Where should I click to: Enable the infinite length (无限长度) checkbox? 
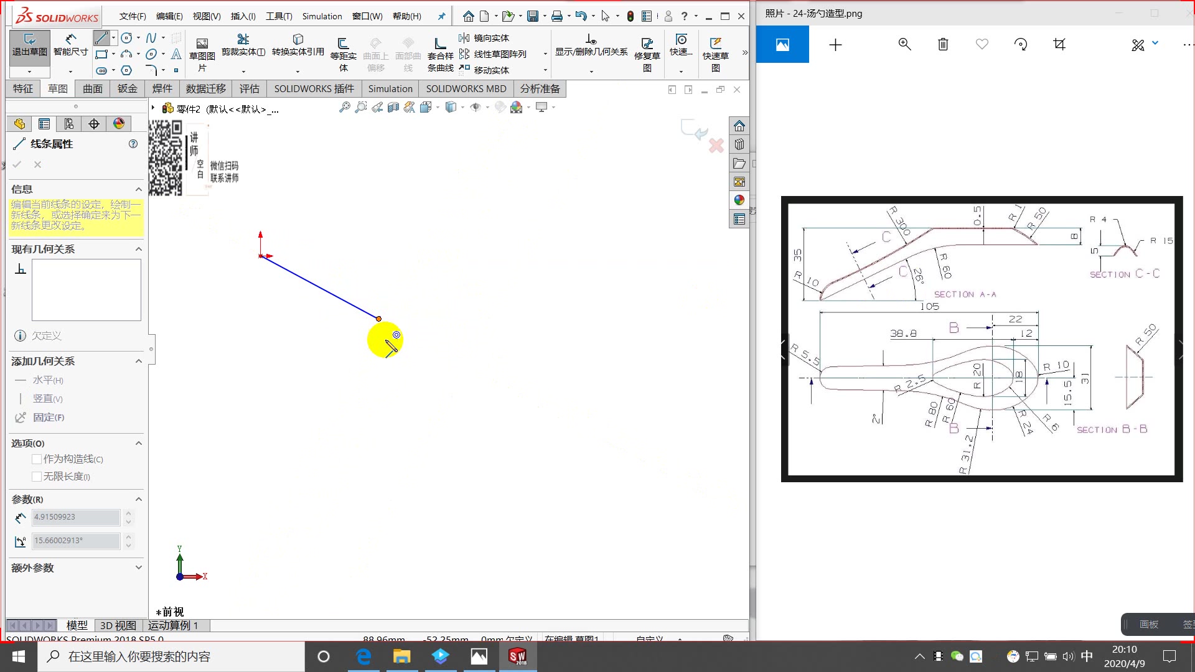[37, 477]
